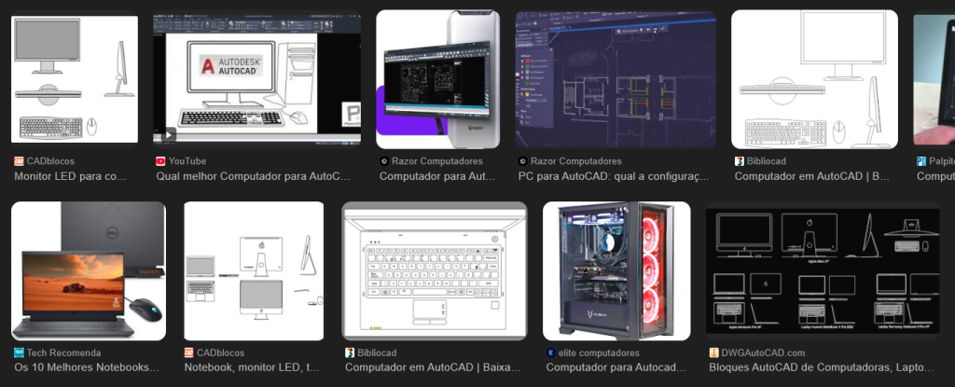This screenshot has width=955, height=387.
Task: Click Razor Computadores name under floor plan image
Action: 576,161
